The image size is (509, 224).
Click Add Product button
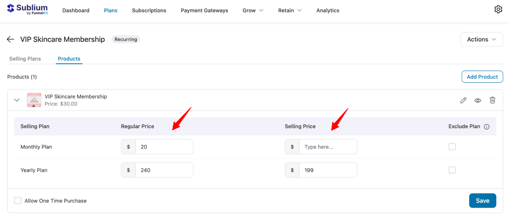pyautogui.click(x=482, y=77)
